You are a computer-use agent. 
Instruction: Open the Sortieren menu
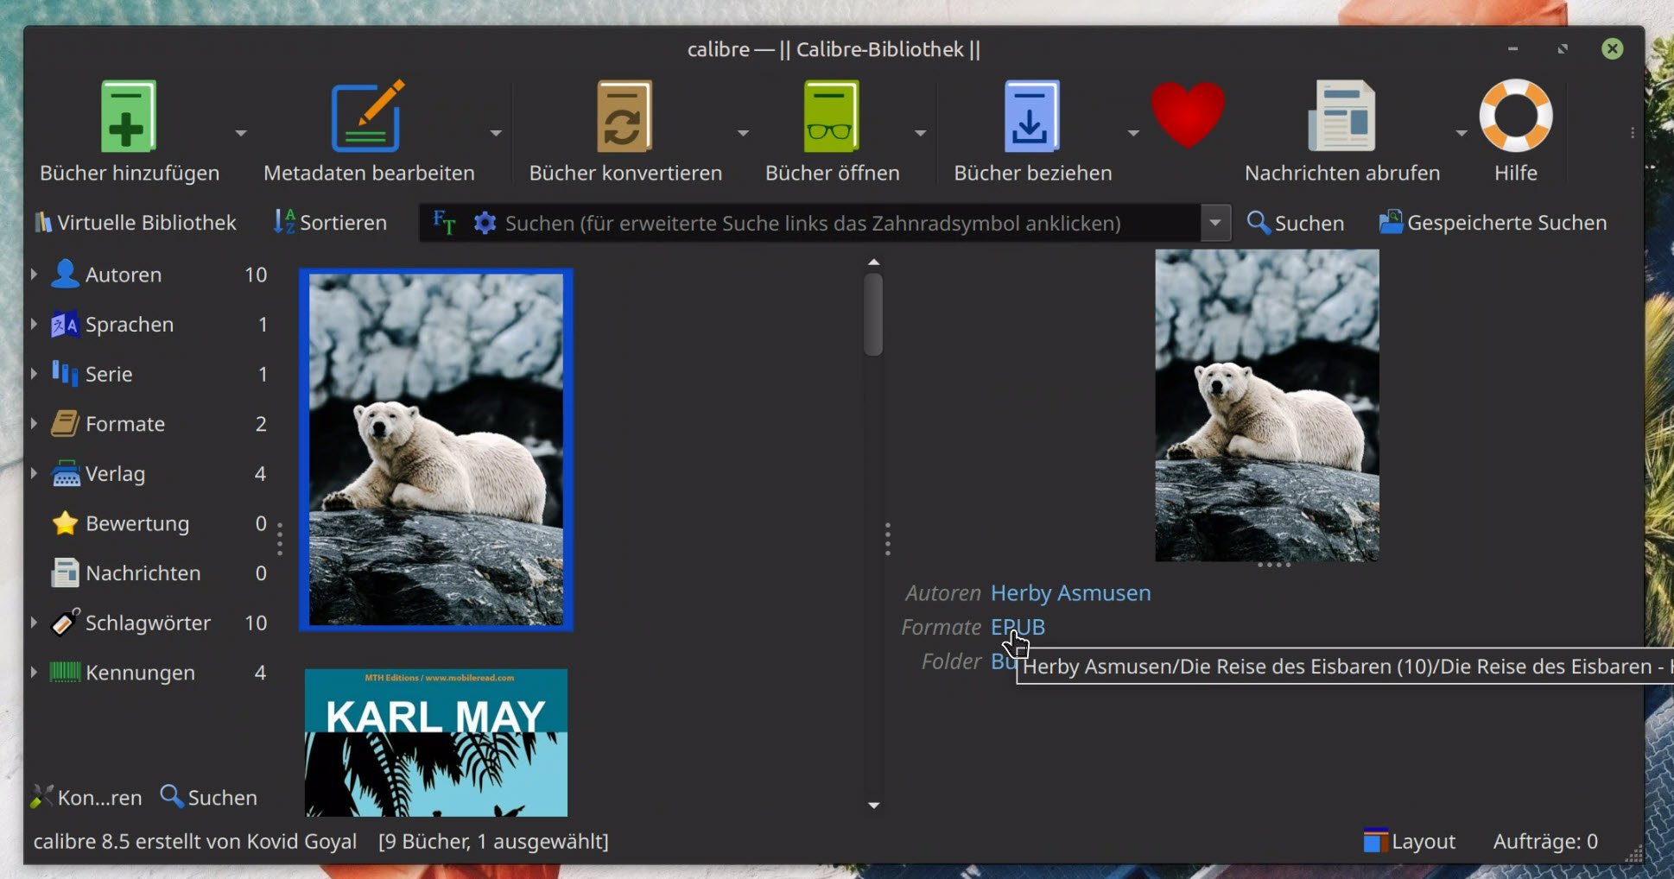click(330, 223)
